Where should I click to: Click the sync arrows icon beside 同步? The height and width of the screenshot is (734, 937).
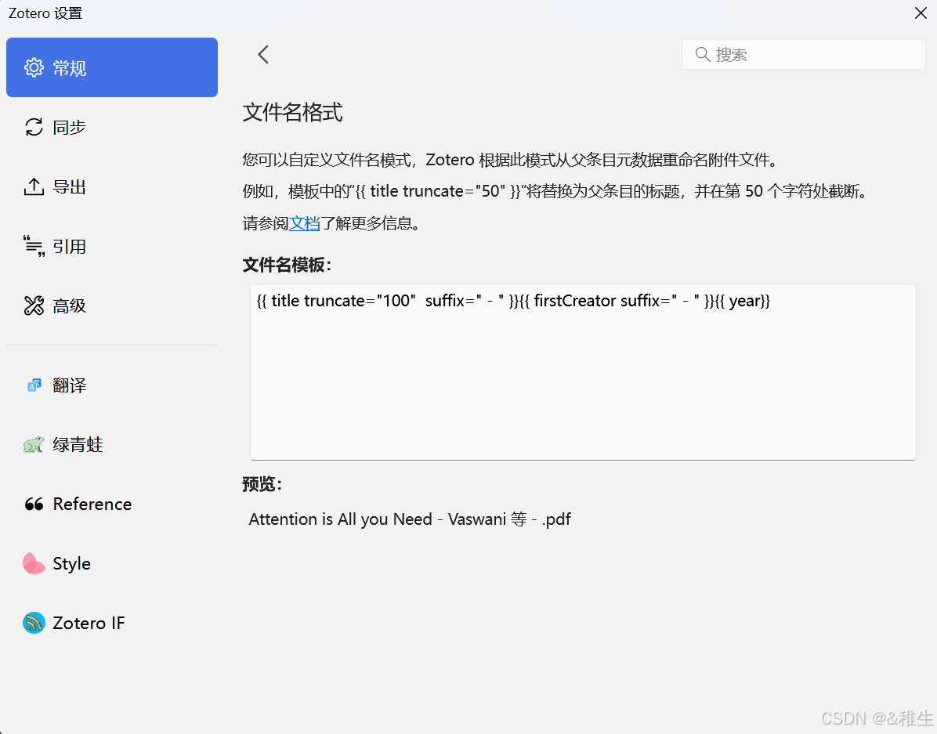34,127
